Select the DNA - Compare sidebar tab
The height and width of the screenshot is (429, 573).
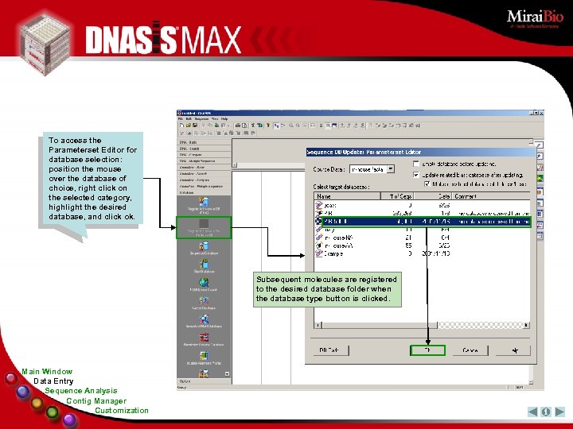pos(204,155)
